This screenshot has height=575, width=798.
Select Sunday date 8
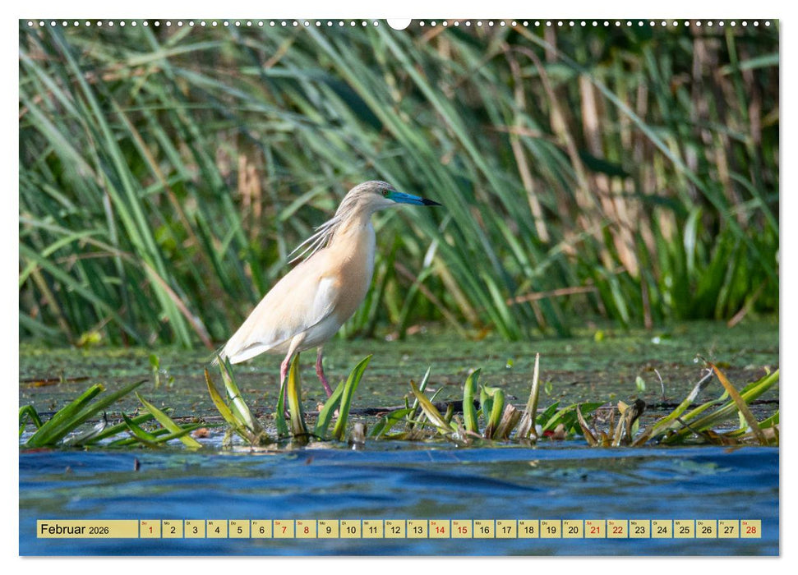click(x=305, y=531)
